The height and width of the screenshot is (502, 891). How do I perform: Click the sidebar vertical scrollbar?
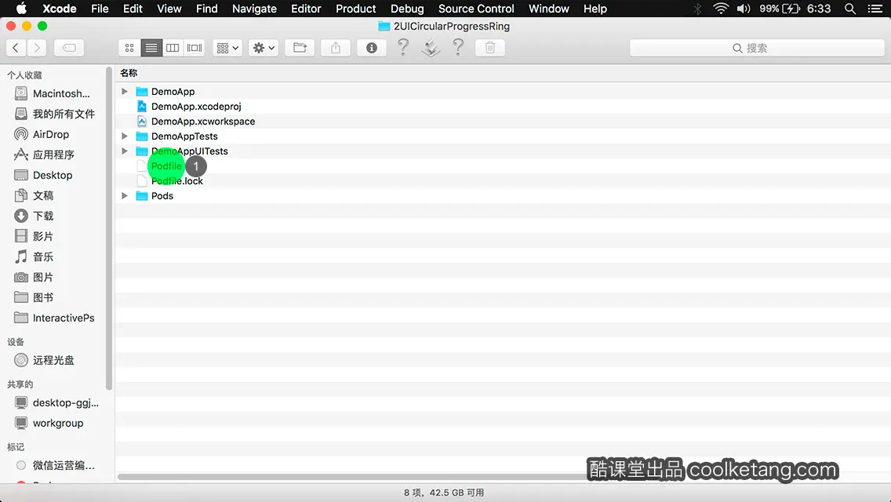point(108,228)
